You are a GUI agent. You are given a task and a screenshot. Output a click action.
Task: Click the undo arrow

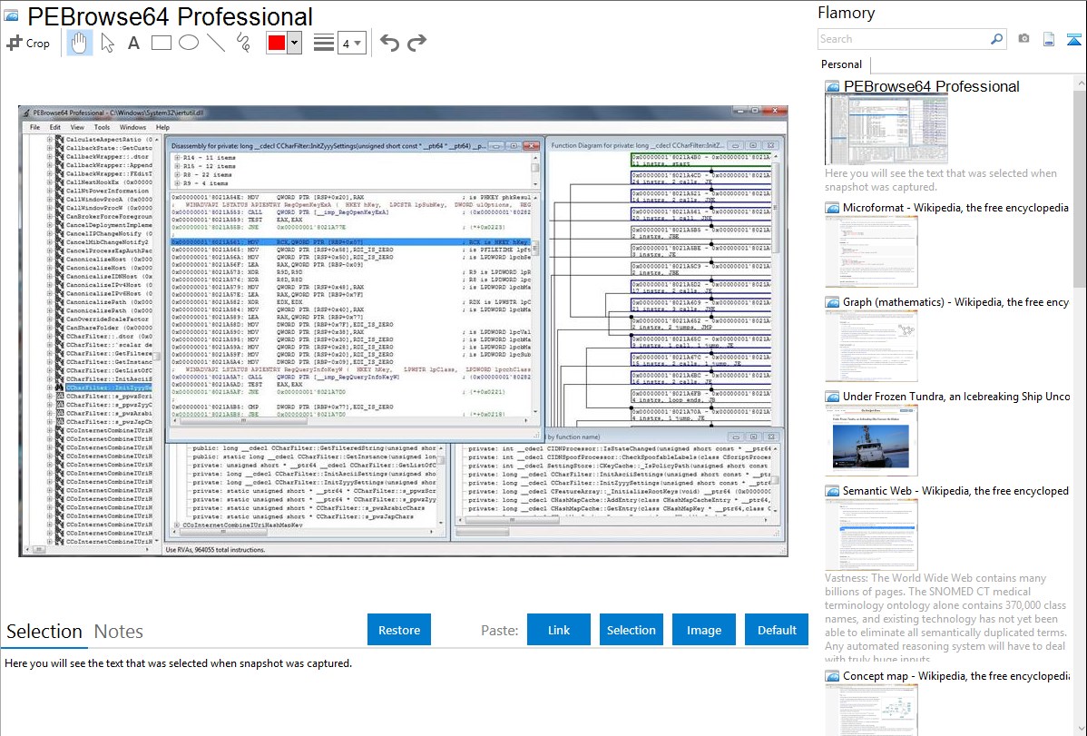pos(389,43)
